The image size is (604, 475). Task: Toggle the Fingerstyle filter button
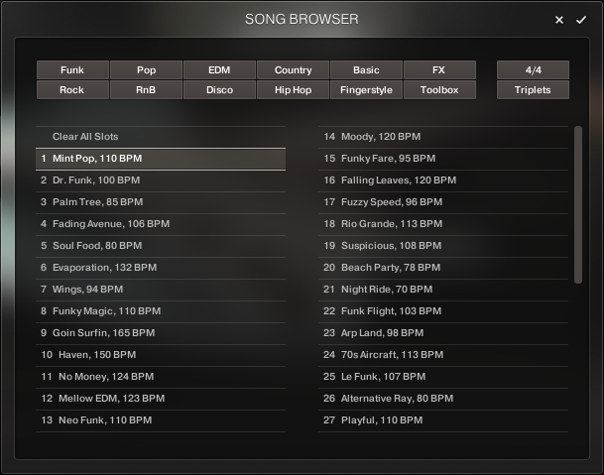(366, 90)
